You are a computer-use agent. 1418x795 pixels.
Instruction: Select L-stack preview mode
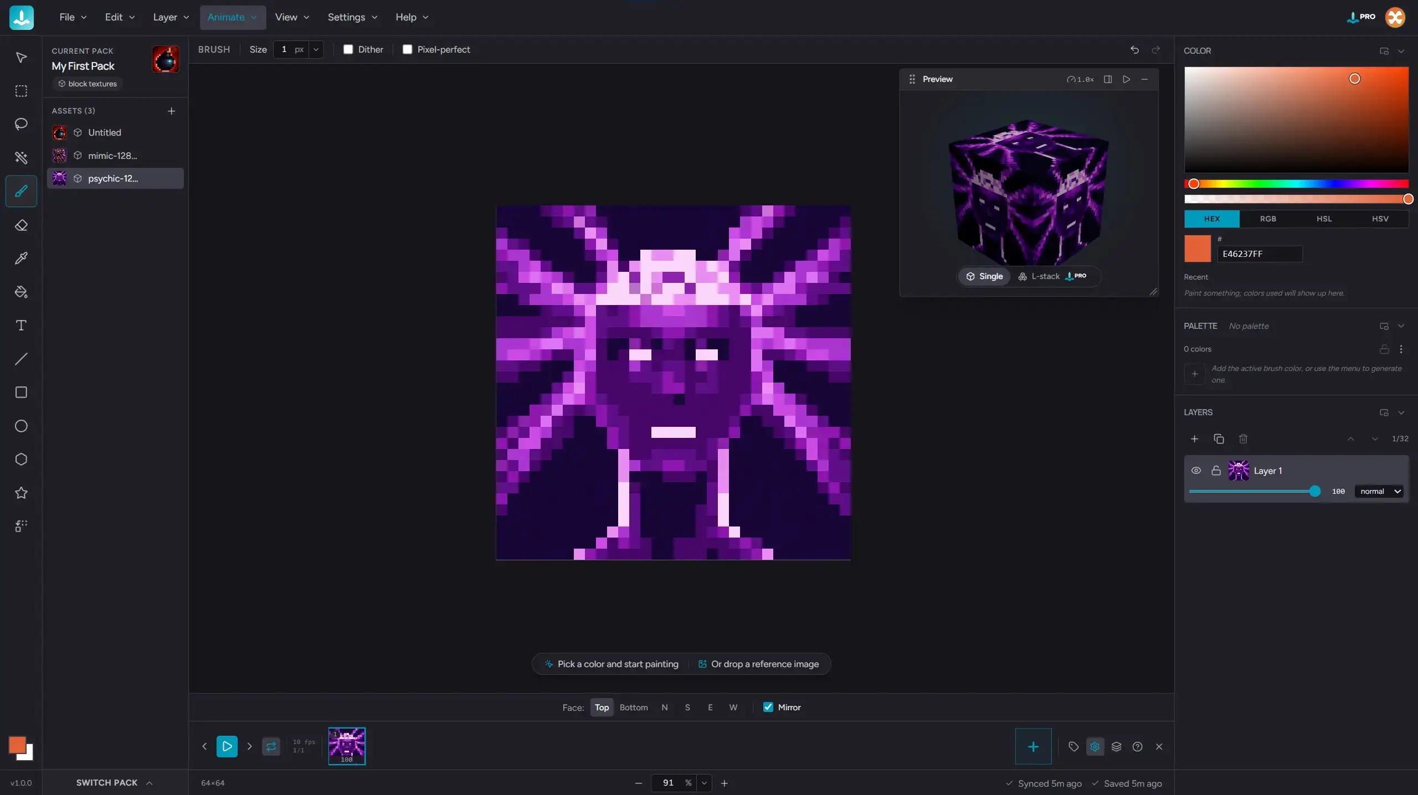point(1051,276)
